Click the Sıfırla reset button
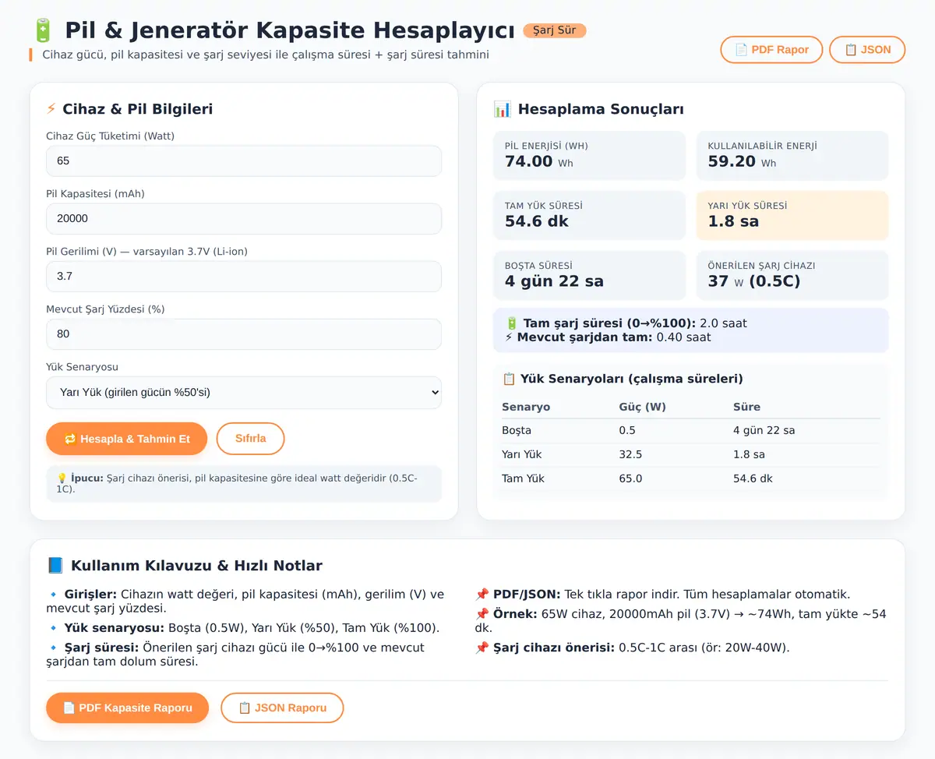The height and width of the screenshot is (759, 935). coord(250,439)
